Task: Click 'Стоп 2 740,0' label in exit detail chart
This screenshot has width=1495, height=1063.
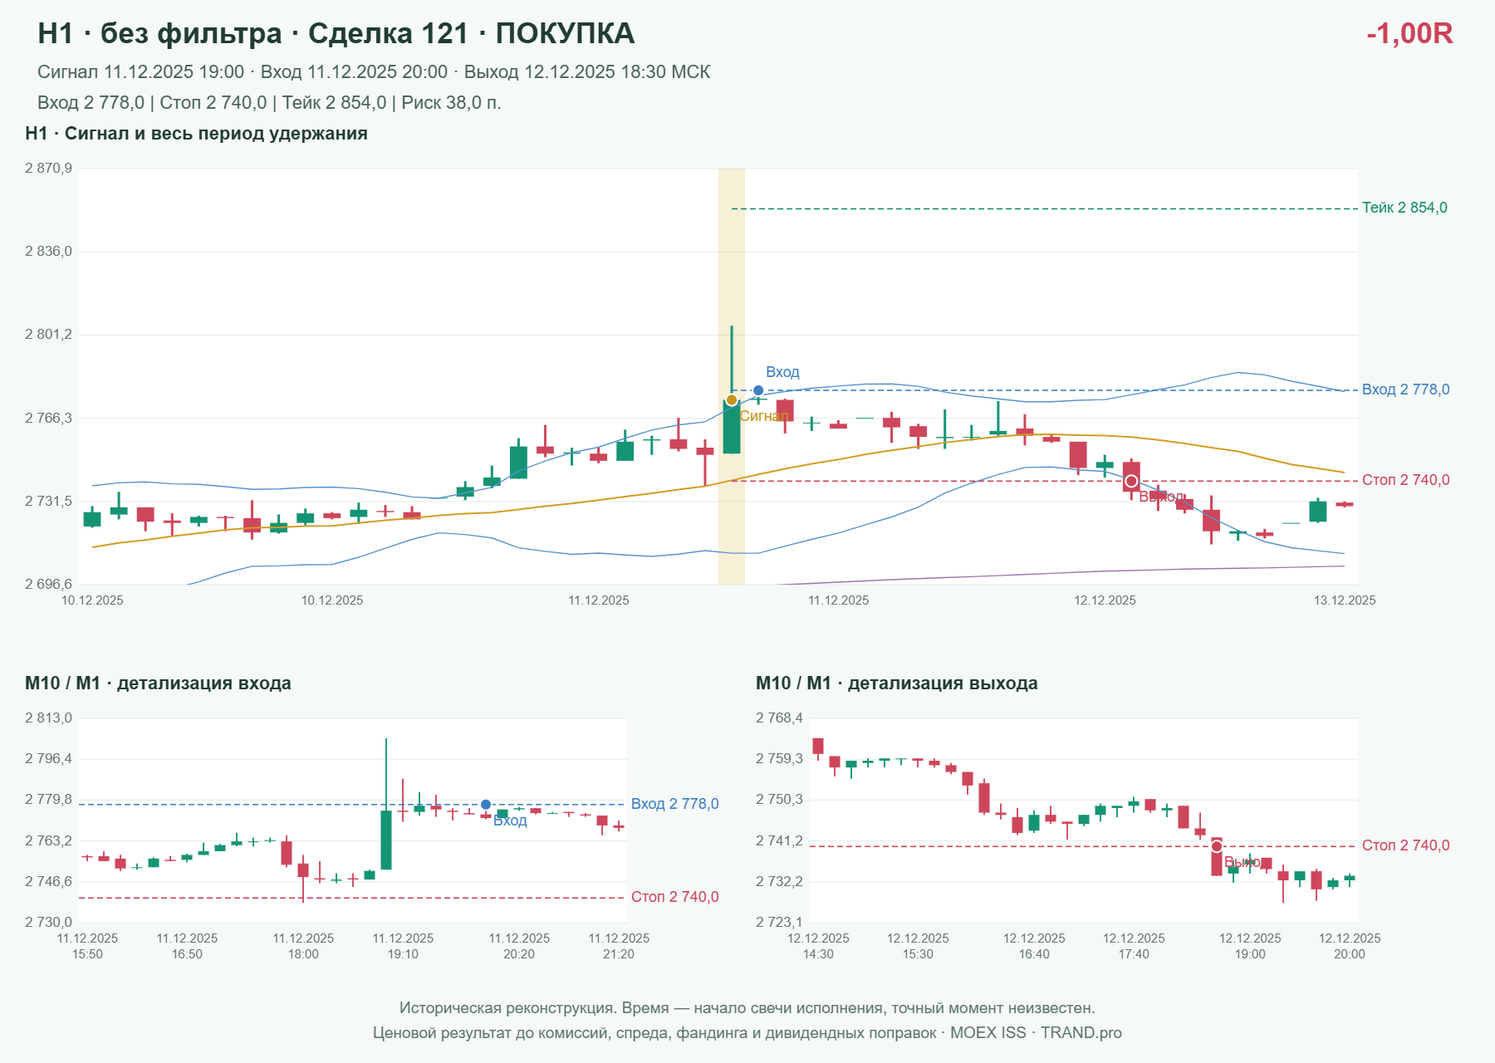Action: 1405,845
